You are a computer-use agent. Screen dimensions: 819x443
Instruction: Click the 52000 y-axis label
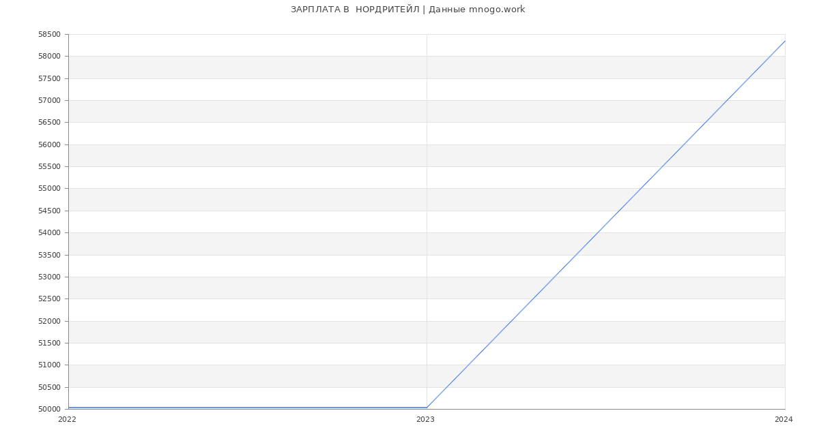point(49,322)
